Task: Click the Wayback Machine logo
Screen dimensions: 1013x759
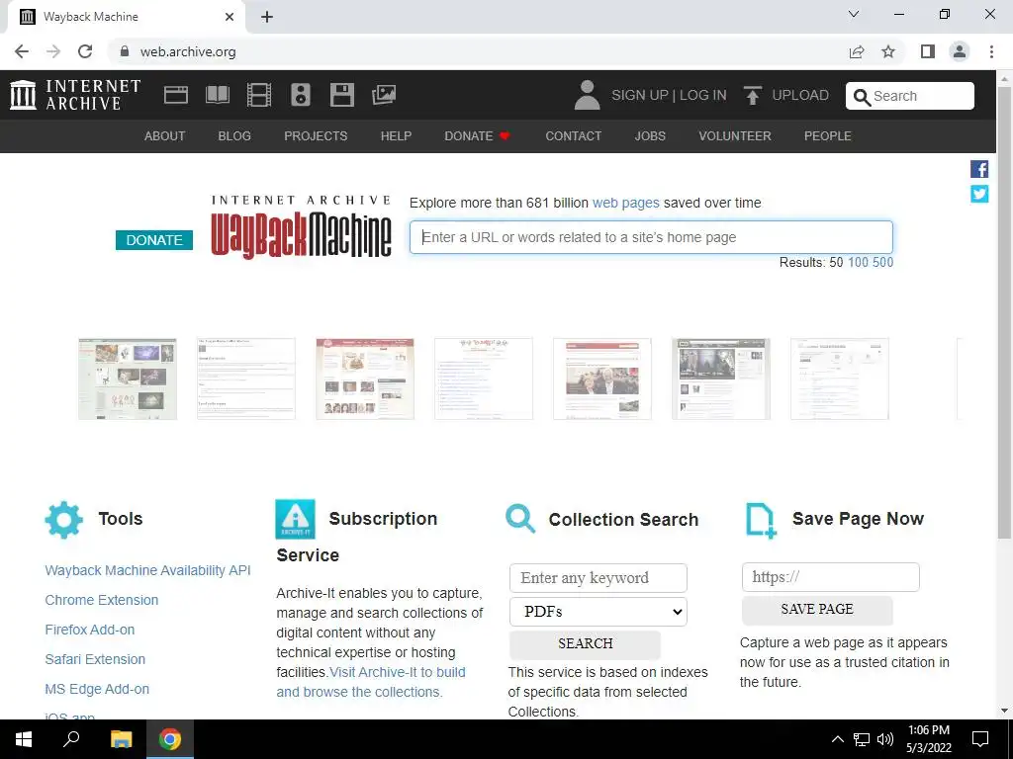Action: (301, 228)
